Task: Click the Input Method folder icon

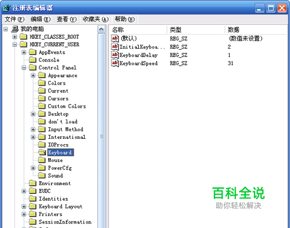Action: click(x=42, y=129)
